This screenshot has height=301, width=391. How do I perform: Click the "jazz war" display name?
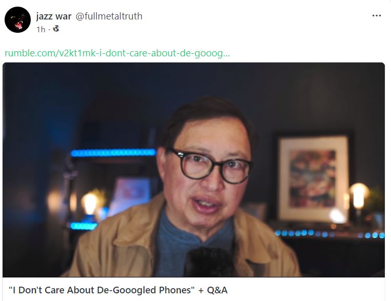[x=54, y=16]
